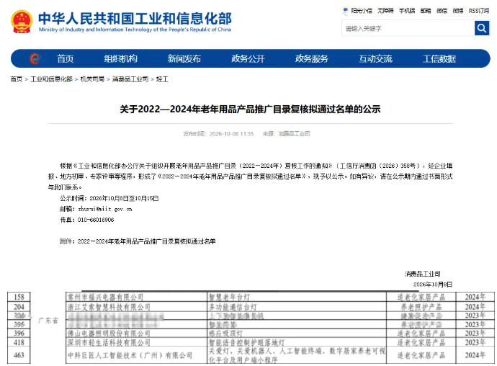Click the 消费品工业司 signature above the date
This screenshot has width=497, height=366.
click(423, 274)
